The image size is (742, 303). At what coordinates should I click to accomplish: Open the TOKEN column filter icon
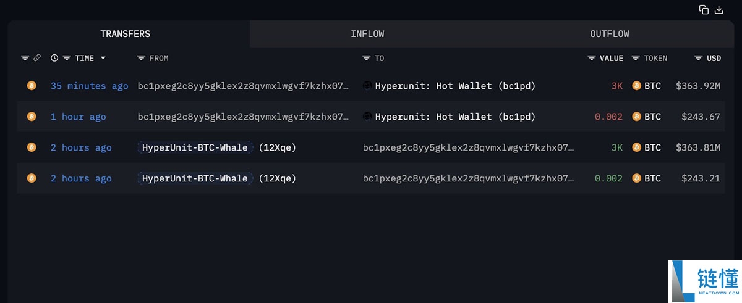(636, 58)
